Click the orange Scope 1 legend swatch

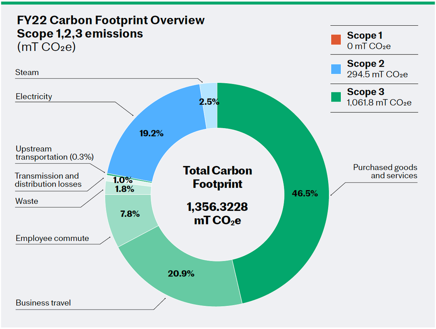[x=336, y=40]
